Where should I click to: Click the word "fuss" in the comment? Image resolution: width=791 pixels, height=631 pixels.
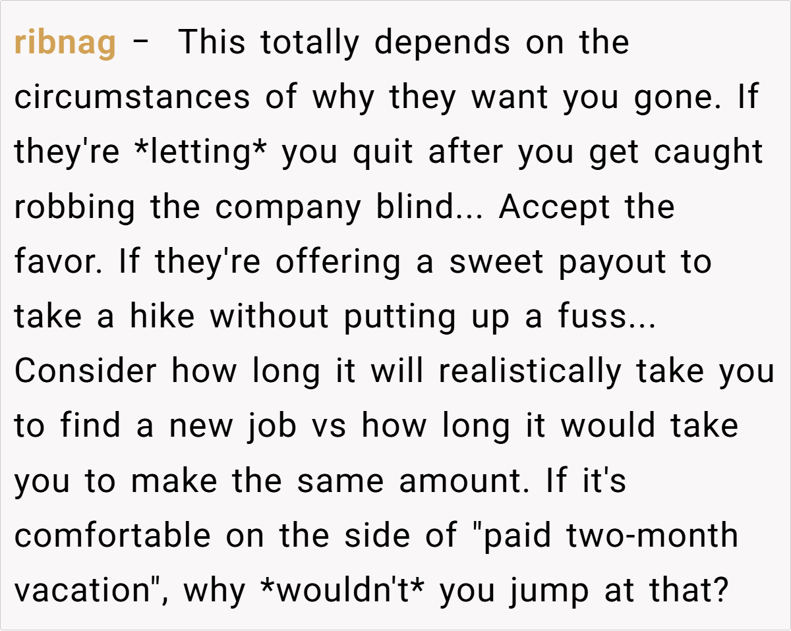click(x=591, y=316)
